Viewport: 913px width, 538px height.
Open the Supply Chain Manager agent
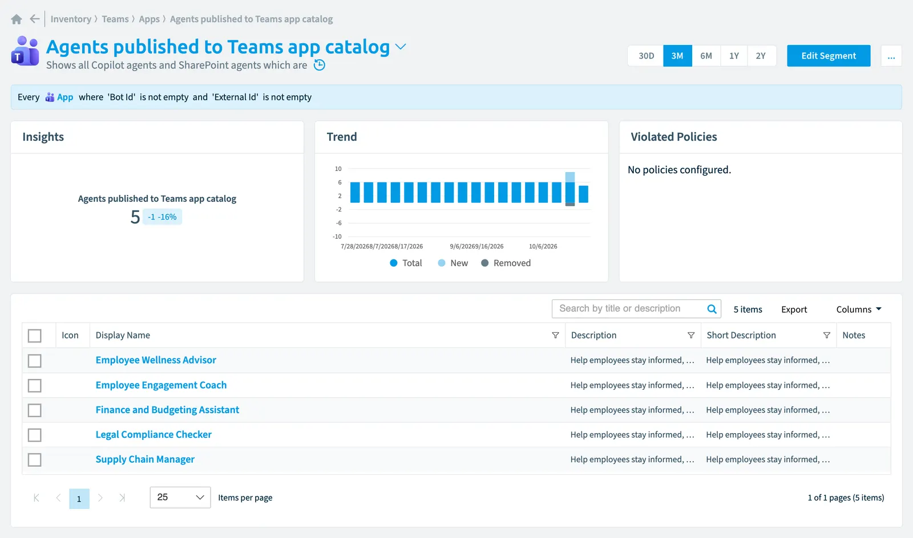click(145, 459)
